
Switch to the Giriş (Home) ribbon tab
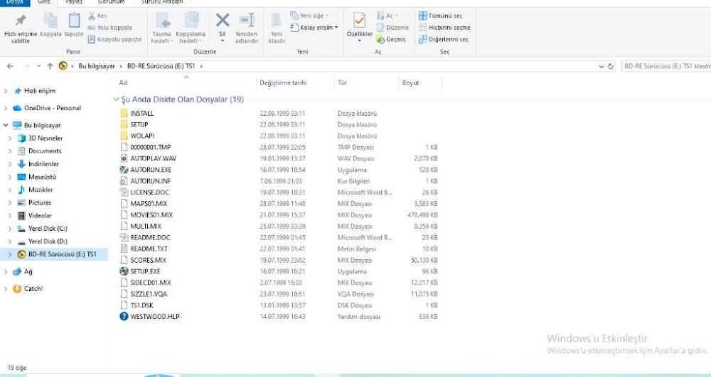(43, 2)
